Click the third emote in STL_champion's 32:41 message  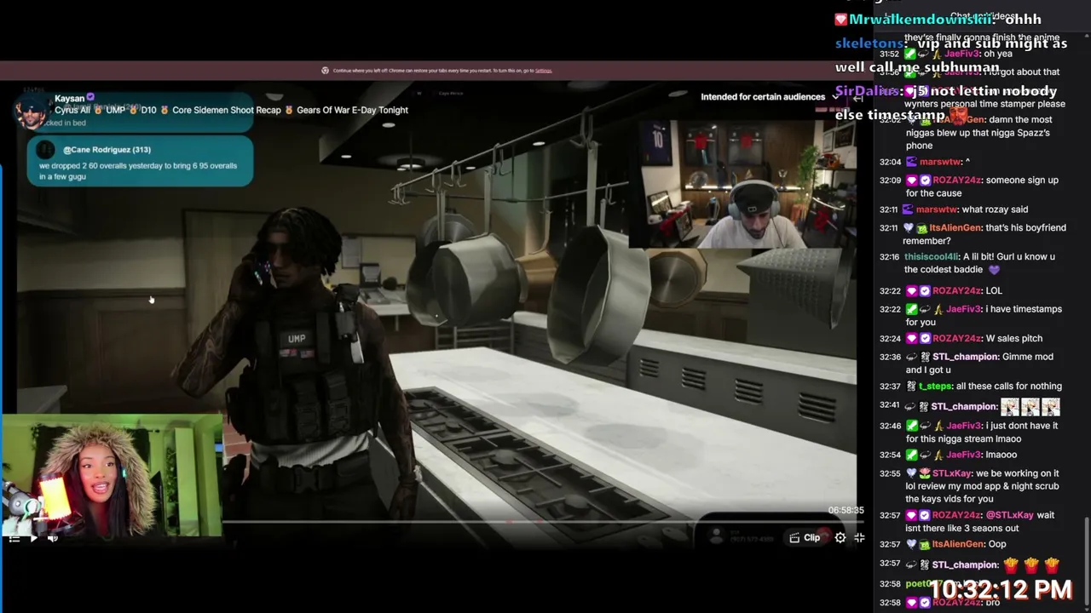click(1051, 407)
